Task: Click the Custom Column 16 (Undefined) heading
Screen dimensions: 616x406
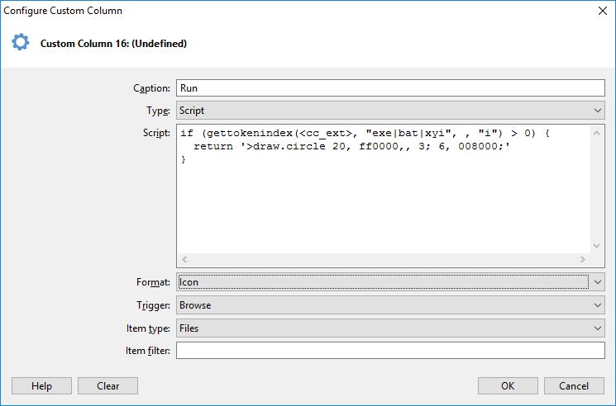Action: (x=113, y=44)
